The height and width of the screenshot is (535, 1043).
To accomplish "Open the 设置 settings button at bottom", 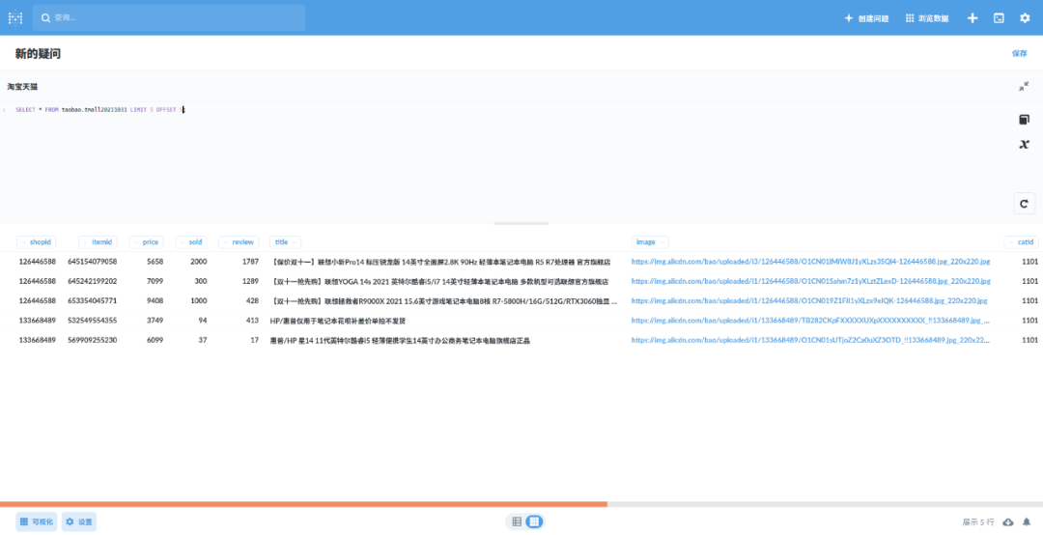I will [79, 521].
